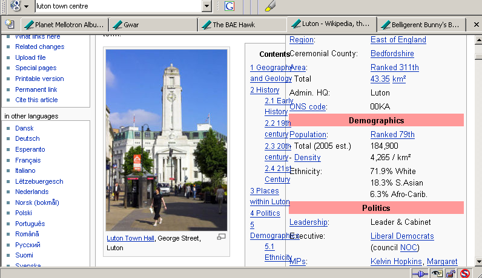Image resolution: width=482 pixels, height=278 pixels.
Task: Open the km² unit link
Action: pyautogui.click(x=399, y=79)
